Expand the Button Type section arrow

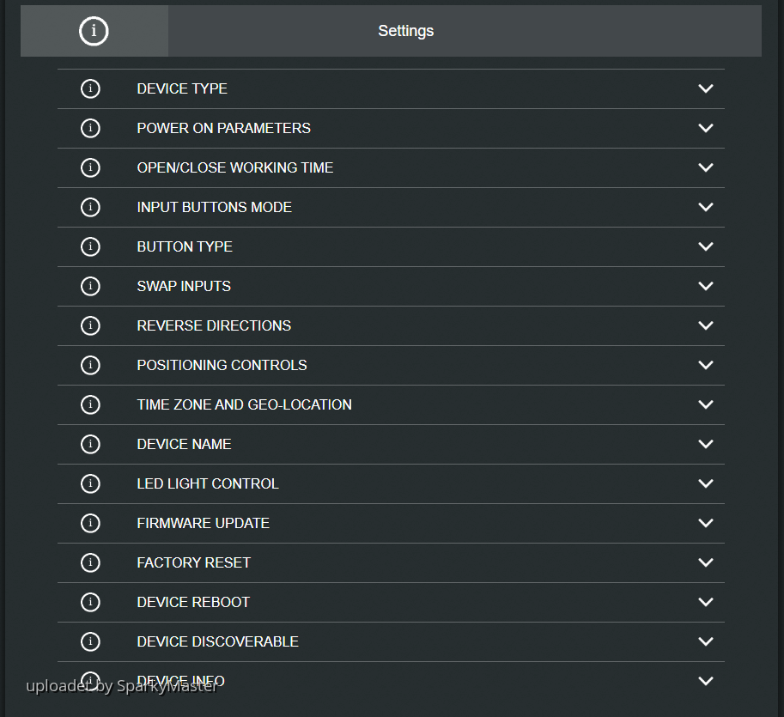[x=706, y=246]
